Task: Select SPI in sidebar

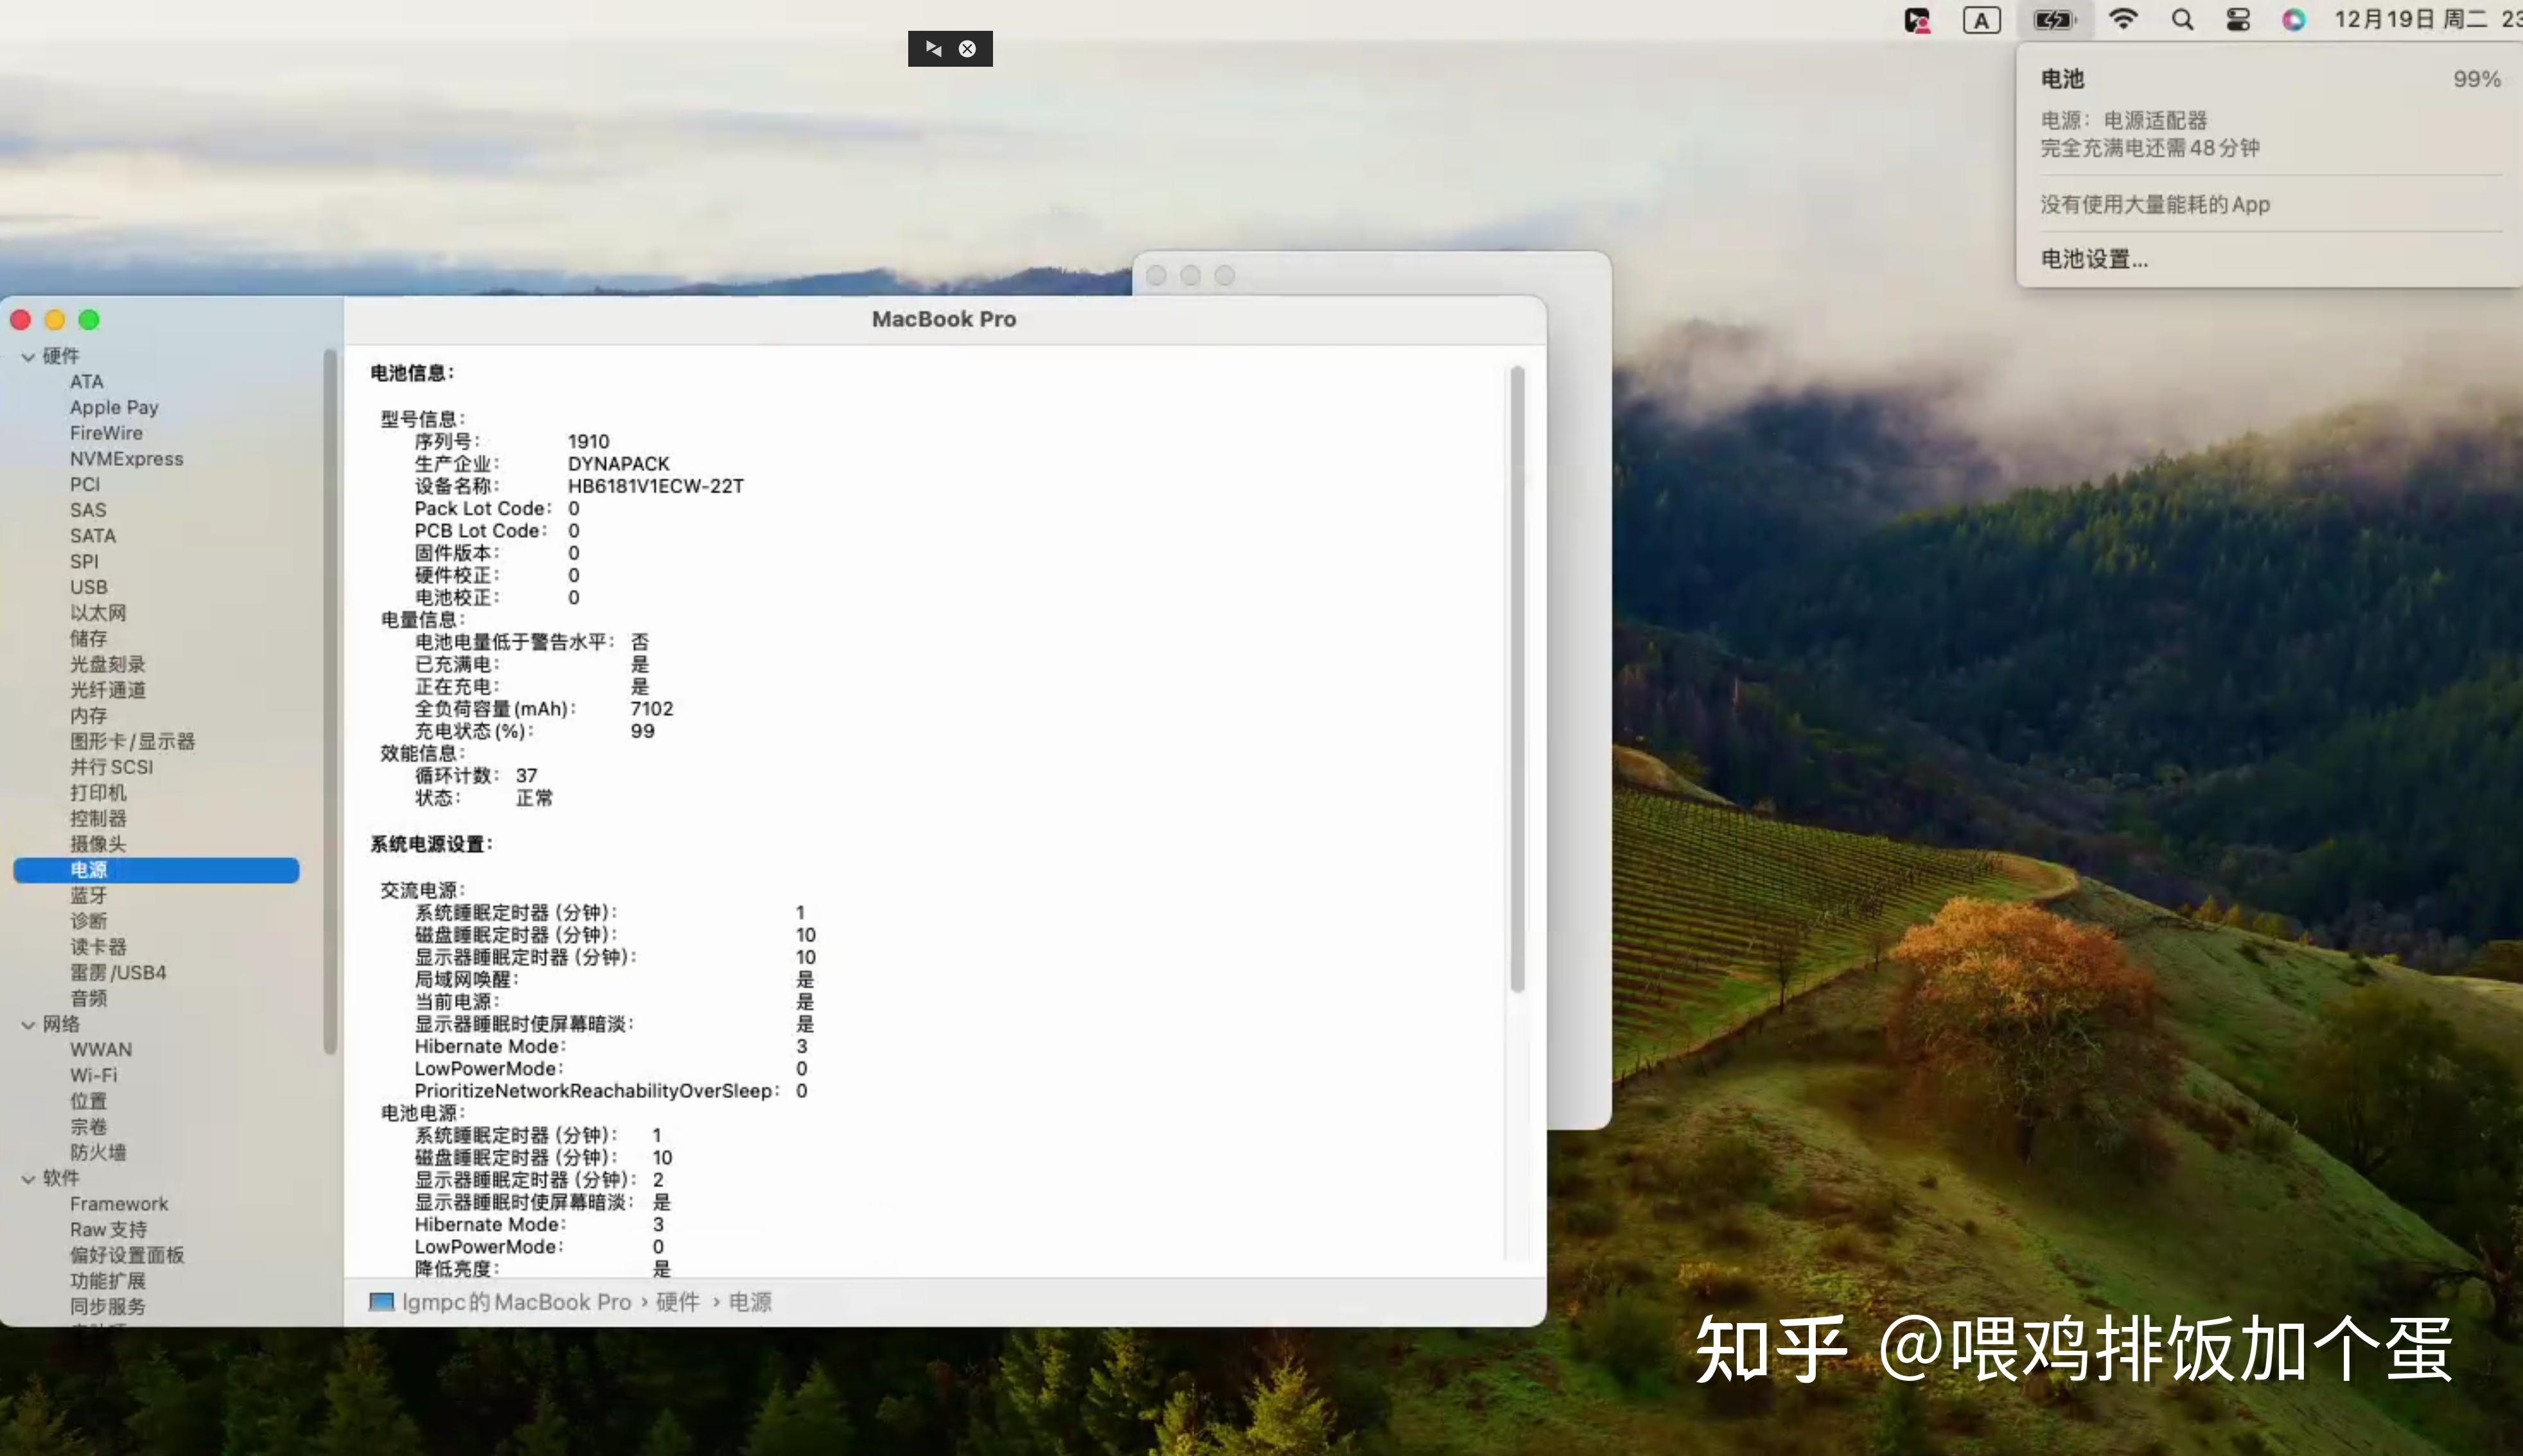Action: [x=84, y=561]
